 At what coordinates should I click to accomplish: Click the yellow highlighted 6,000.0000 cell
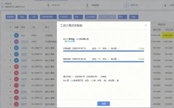[168, 35]
